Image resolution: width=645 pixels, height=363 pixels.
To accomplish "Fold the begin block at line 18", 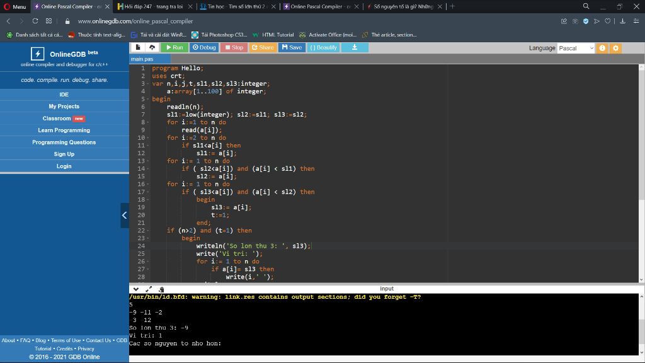I will [148, 200].
